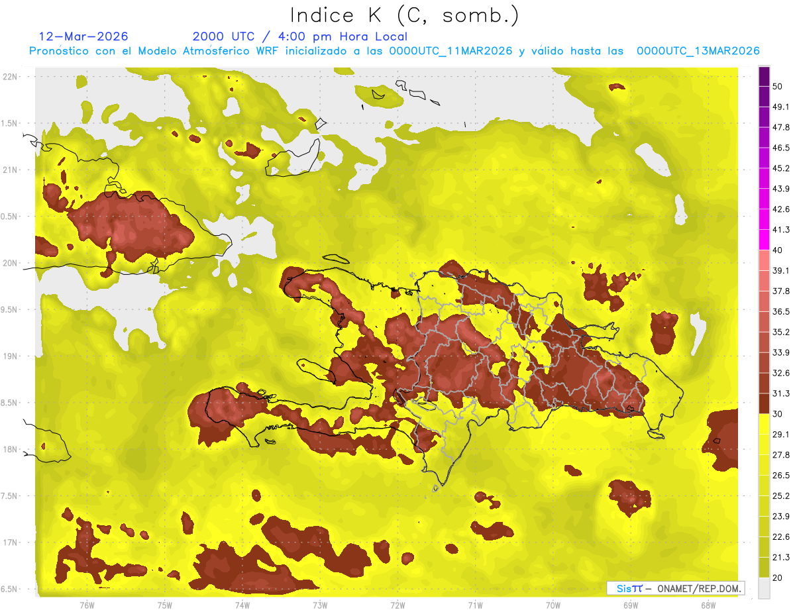Click longitude label "76W"
Image resolution: width=795 pixels, height=614 pixels.
pos(87,605)
